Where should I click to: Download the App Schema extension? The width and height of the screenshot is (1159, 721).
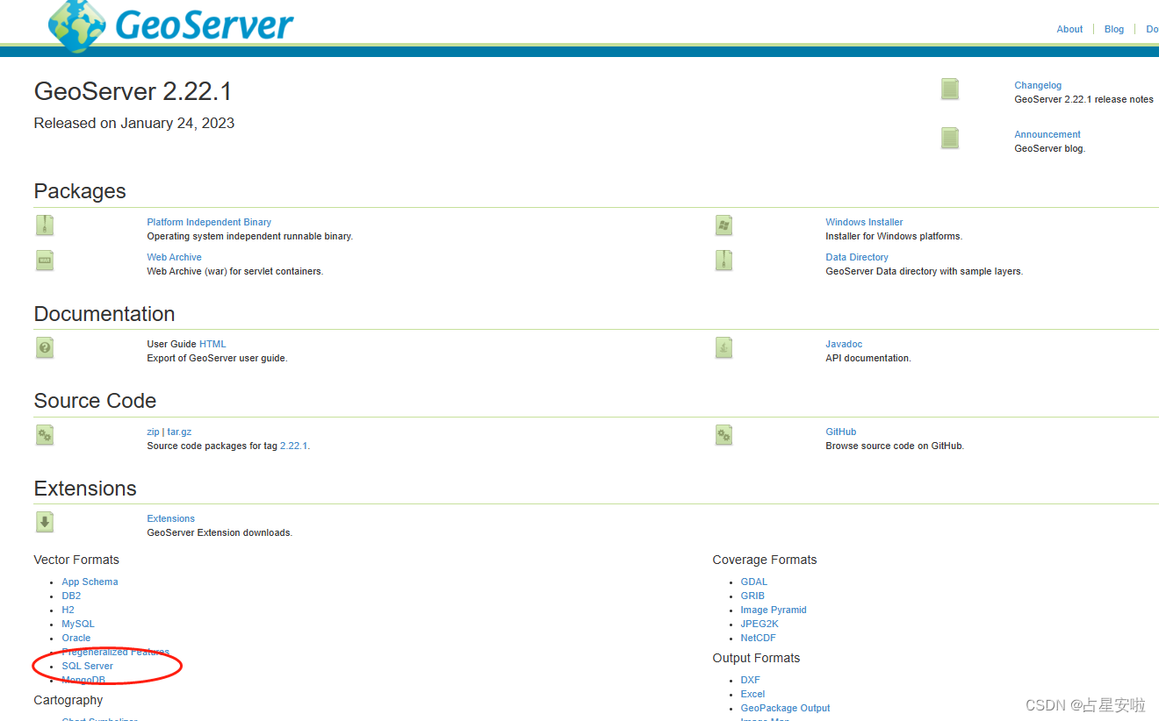click(x=90, y=582)
